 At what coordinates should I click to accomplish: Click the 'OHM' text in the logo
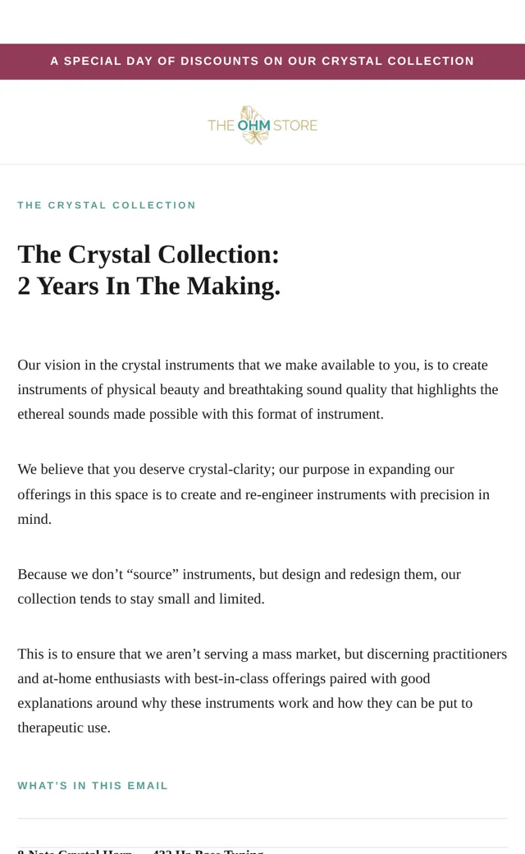tap(253, 126)
